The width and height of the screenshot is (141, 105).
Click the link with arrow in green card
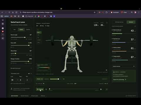[x=120, y=80]
